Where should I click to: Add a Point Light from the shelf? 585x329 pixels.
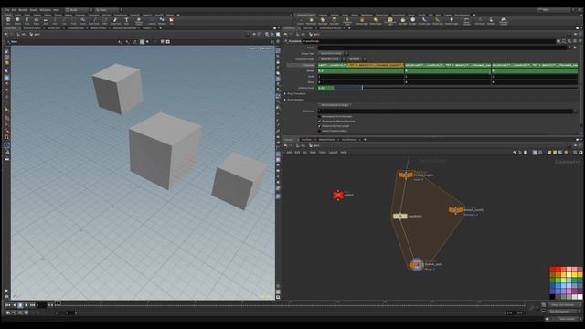(311, 21)
